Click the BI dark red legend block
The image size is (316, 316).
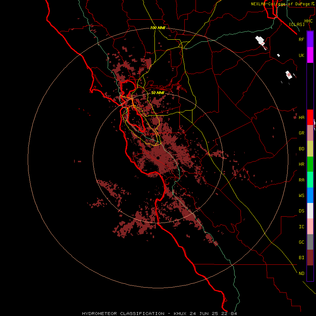[310, 258]
